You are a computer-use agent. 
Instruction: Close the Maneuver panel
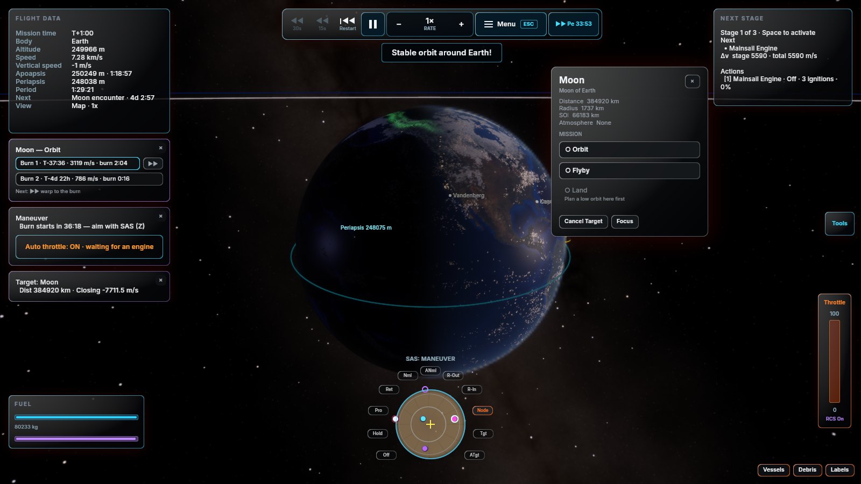click(160, 216)
